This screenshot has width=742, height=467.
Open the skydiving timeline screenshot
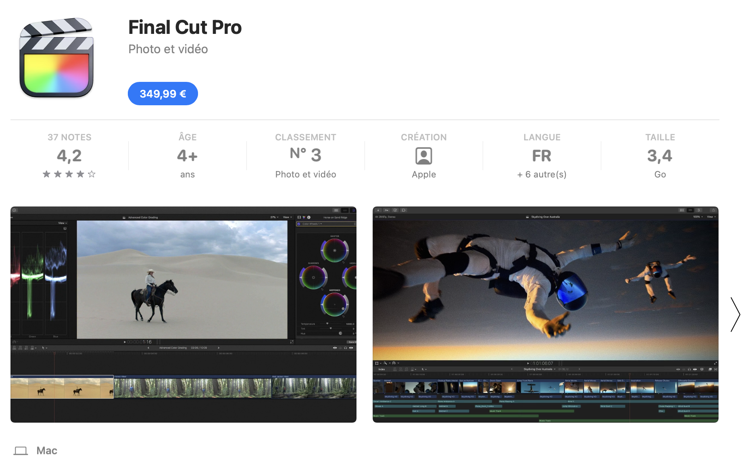pos(546,315)
